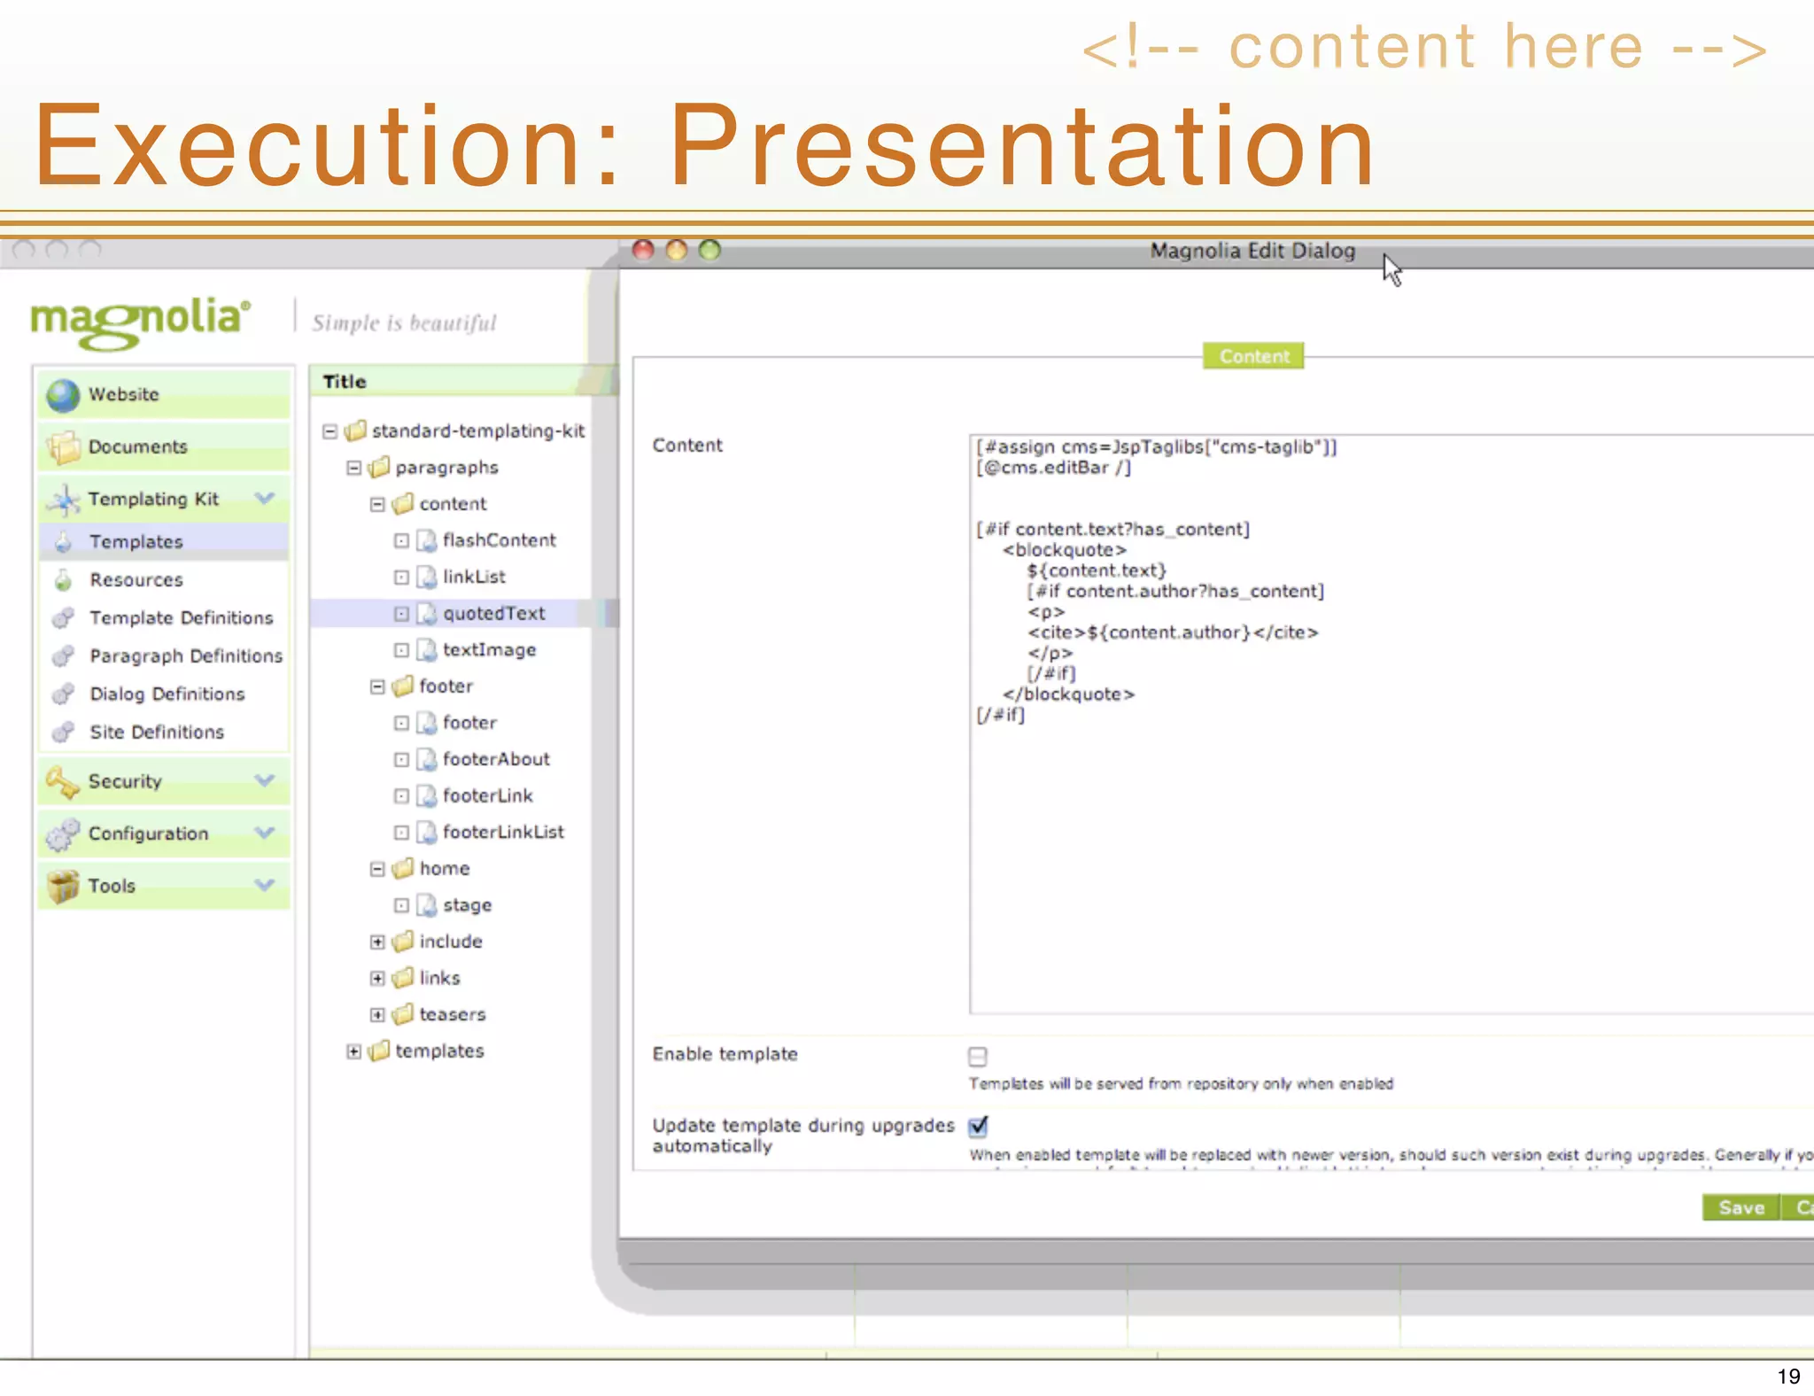This screenshot has height=1396, width=1814.
Task: Click the Security keys icon
Action: pos(63,782)
